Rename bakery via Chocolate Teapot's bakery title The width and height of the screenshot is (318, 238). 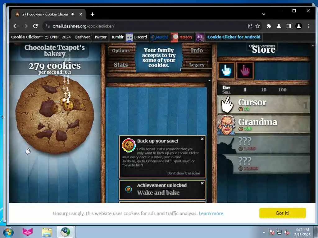tap(55, 51)
